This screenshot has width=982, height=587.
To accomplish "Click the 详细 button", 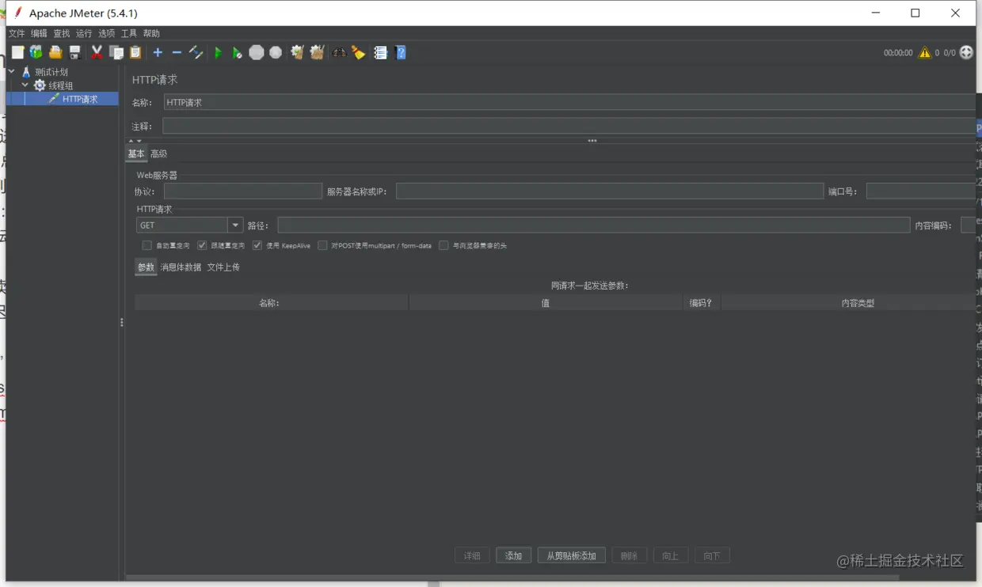I will pos(473,555).
